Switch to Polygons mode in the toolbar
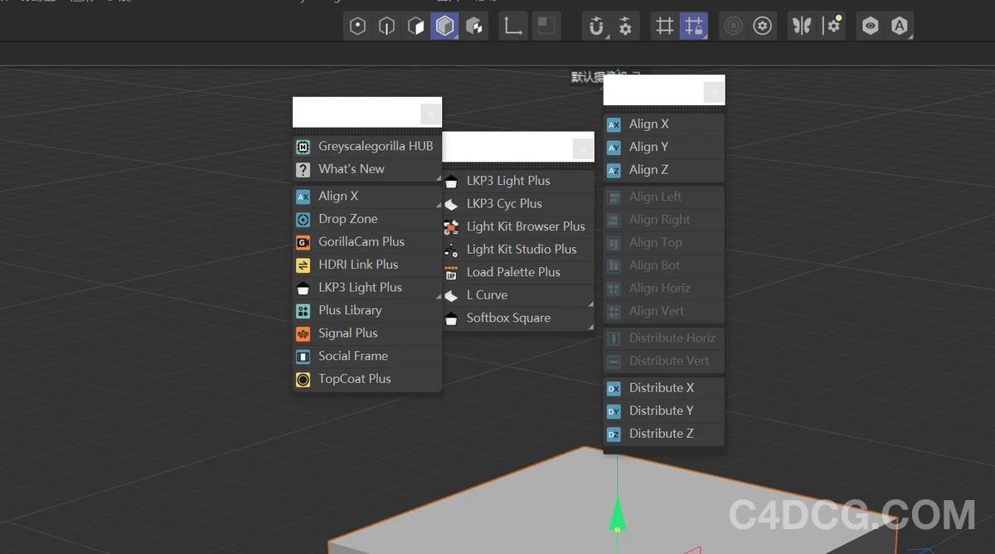The height and width of the screenshot is (554, 995). tap(415, 27)
